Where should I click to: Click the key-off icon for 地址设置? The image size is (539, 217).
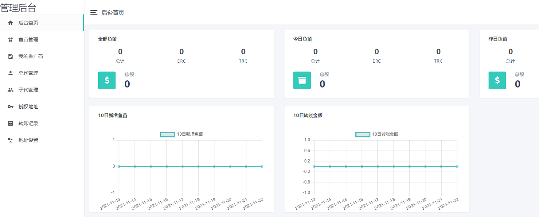coord(10,140)
